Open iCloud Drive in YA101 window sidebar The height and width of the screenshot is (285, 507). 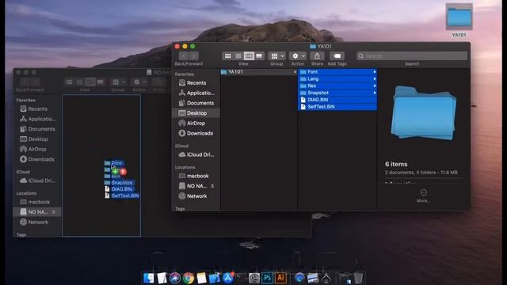196,154
